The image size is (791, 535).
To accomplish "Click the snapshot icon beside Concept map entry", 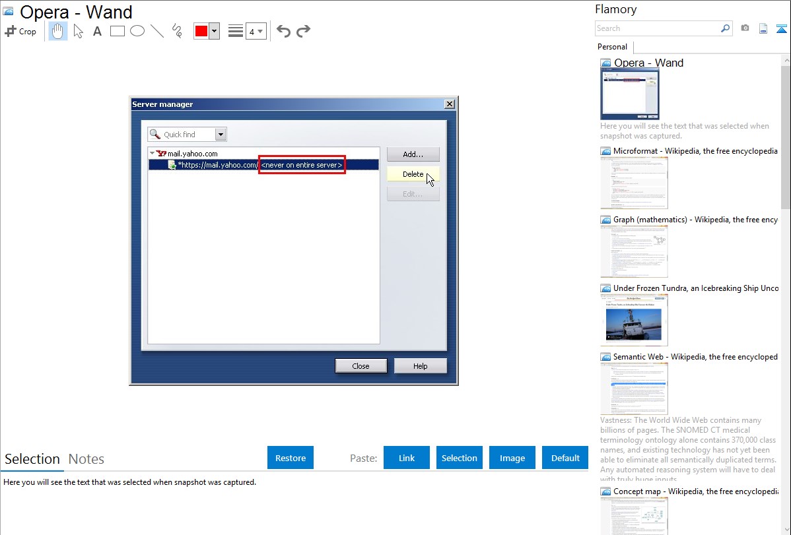I will [605, 491].
